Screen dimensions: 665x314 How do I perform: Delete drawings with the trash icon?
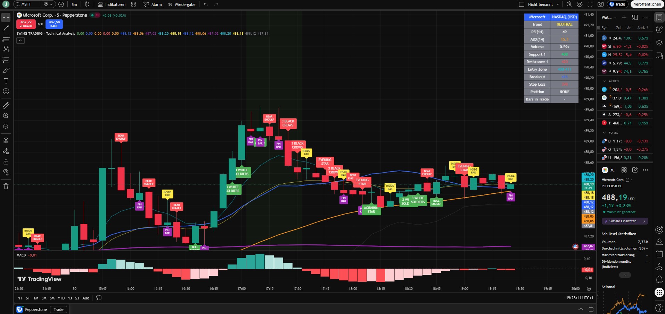(x=6, y=186)
